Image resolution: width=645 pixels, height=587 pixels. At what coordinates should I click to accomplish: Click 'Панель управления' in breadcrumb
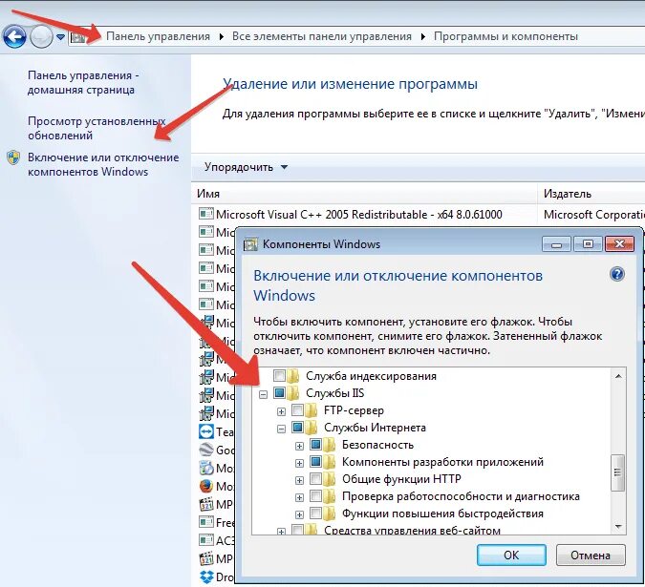(x=158, y=36)
